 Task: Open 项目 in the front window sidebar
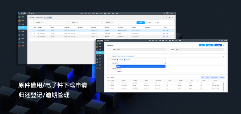point(100,59)
